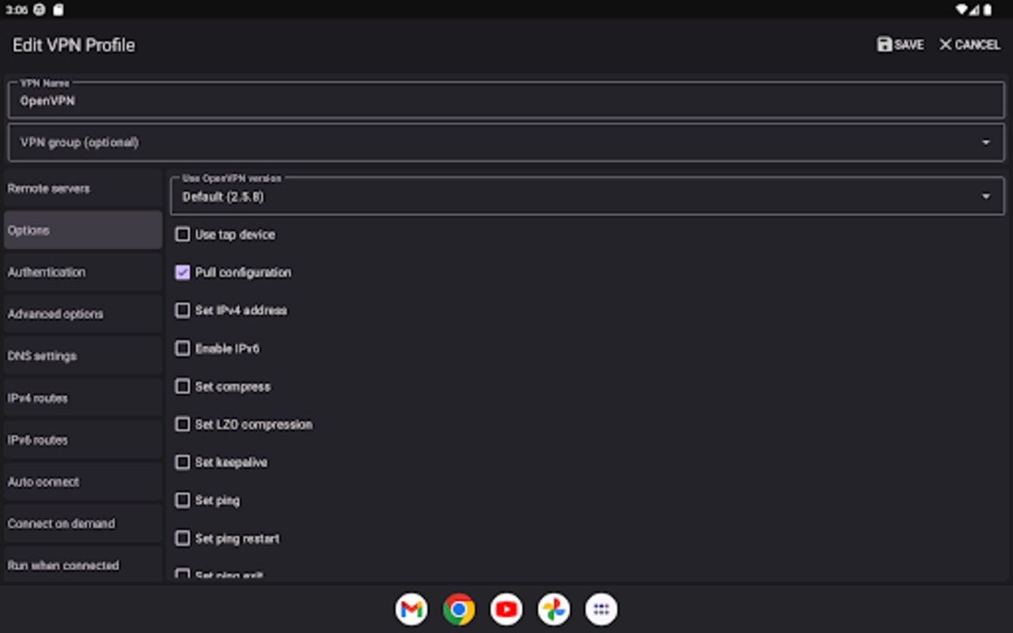Viewport: 1013px width, 633px height.
Task: Open the OpenVPN version dropdown
Action: point(587,195)
